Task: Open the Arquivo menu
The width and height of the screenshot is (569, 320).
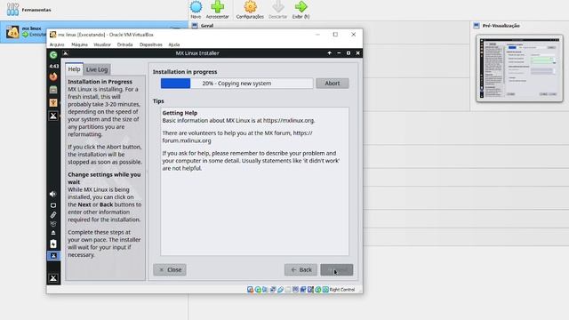Action: tap(57, 44)
